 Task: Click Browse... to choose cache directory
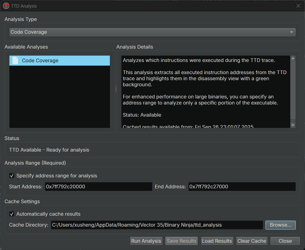pos(280,225)
